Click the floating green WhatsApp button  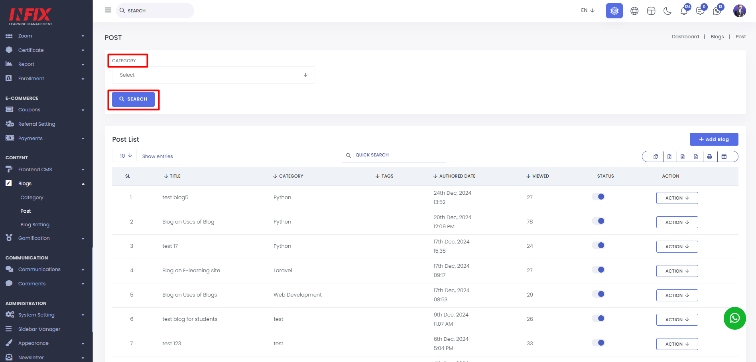coord(734,318)
